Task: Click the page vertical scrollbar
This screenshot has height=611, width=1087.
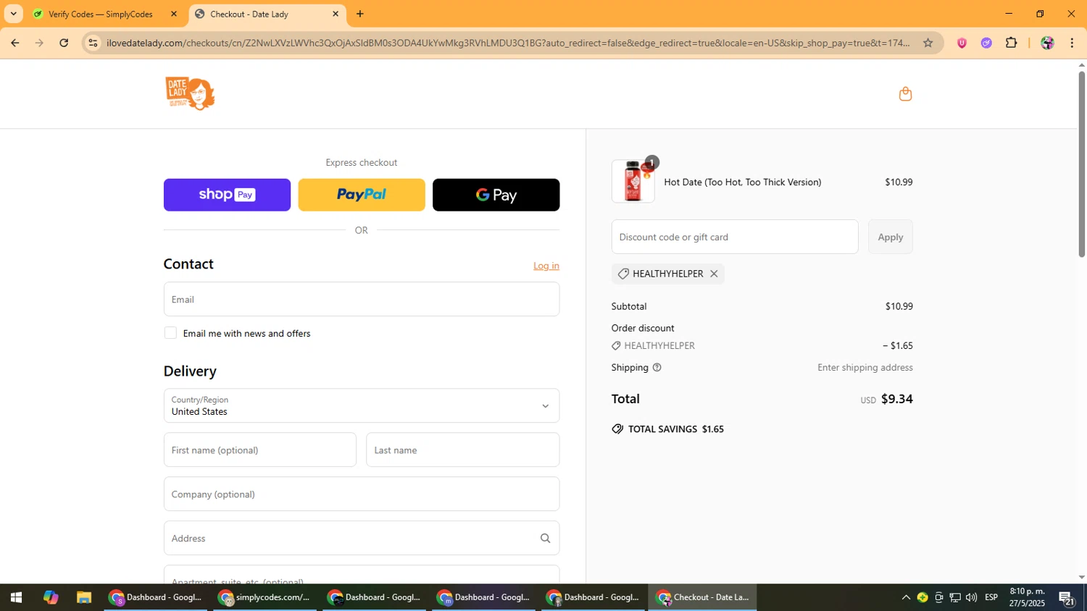Action: (x=1082, y=163)
